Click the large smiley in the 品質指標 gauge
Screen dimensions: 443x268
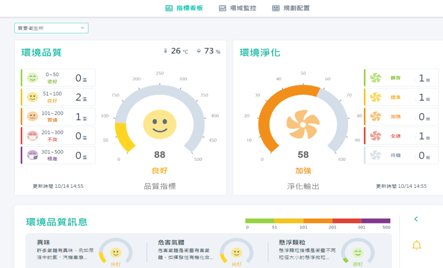(160, 124)
